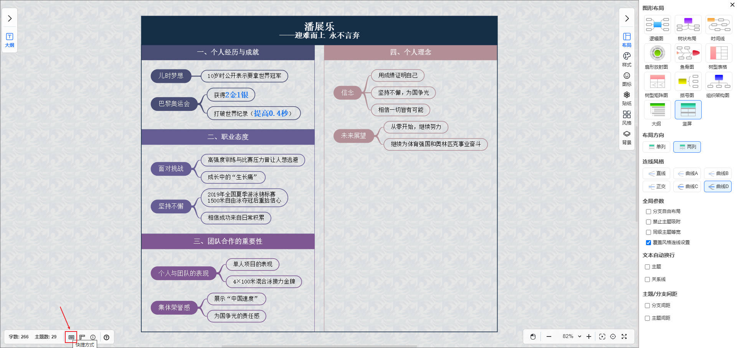
Task: Uncheck 覆盖风格连线设置 option
Action: coord(648,242)
